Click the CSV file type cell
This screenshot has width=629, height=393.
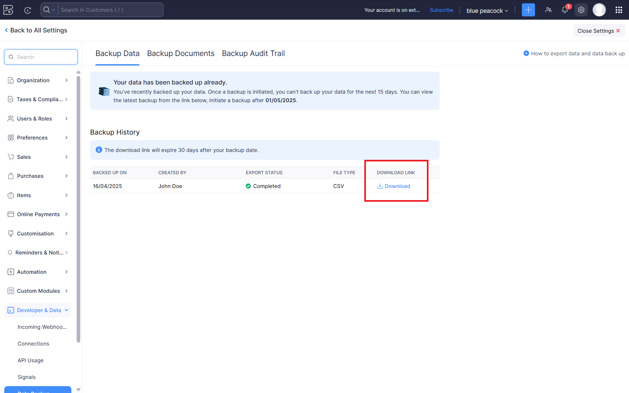(338, 186)
